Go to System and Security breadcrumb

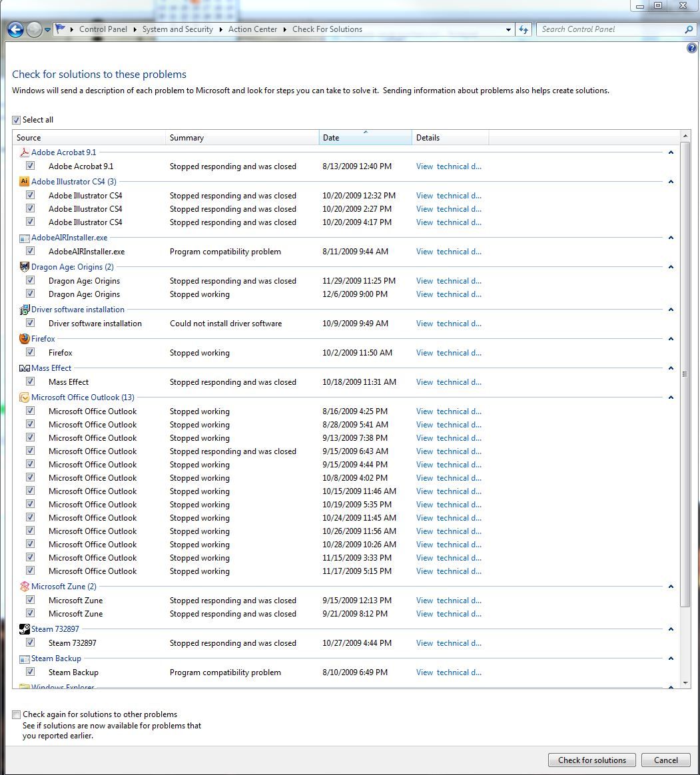177,29
